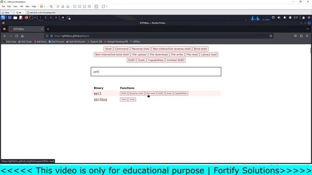Open the Exploit-DB bookmark
The width and height of the screenshot is (312, 175).
click(x=95, y=42)
